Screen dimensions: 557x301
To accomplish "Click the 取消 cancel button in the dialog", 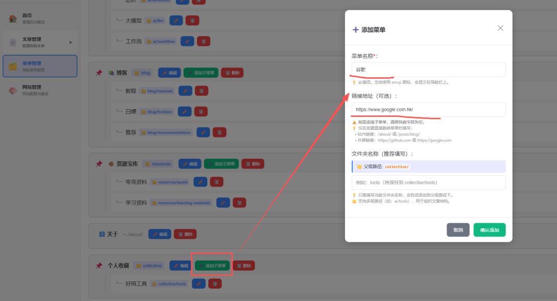I will click(458, 230).
